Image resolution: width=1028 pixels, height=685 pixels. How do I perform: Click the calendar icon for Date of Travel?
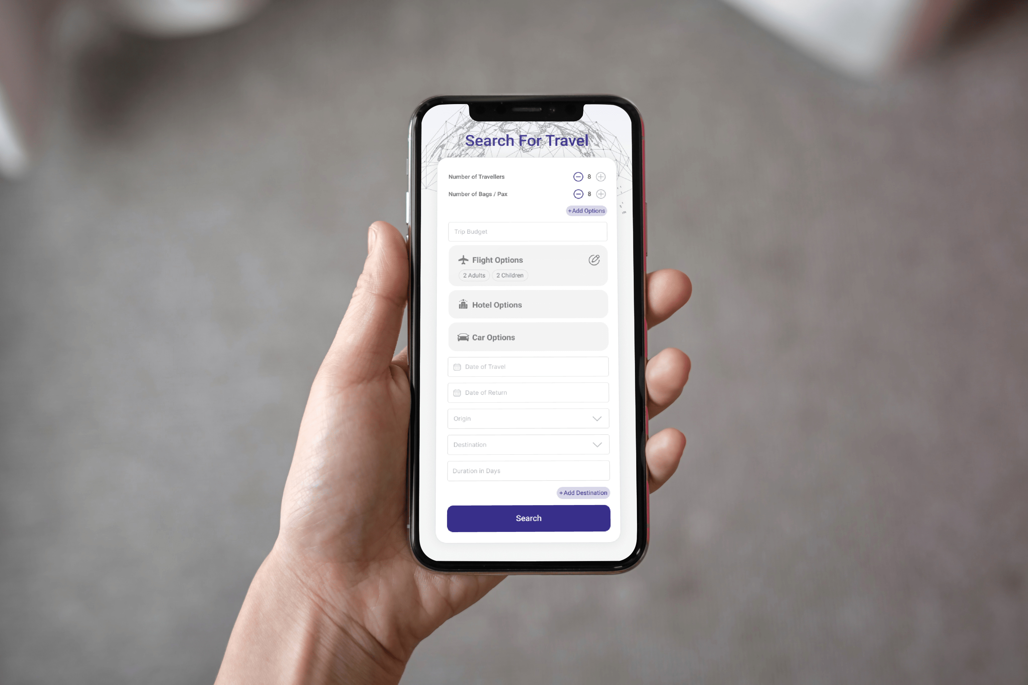[457, 366]
